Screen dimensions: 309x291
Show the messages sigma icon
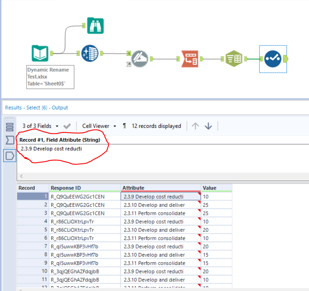pos(10,140)
